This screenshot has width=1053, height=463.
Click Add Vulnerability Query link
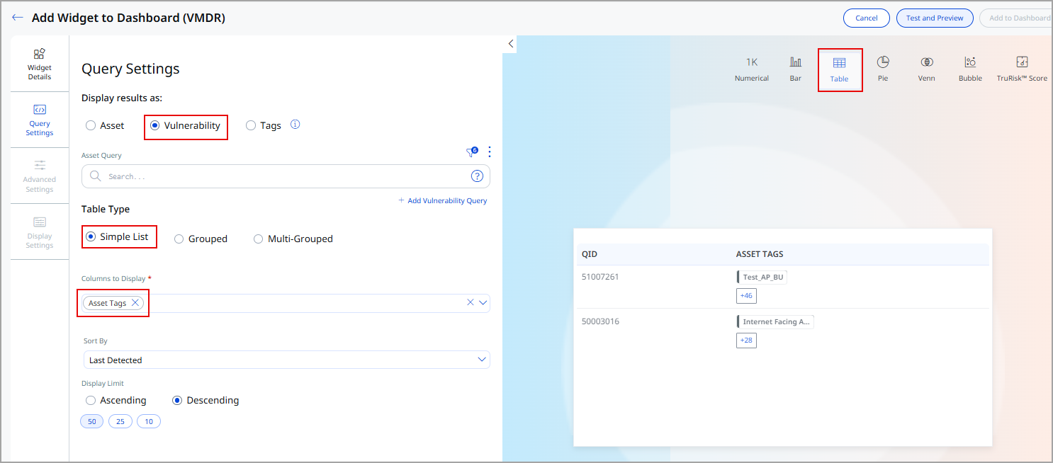coord(442,200)
